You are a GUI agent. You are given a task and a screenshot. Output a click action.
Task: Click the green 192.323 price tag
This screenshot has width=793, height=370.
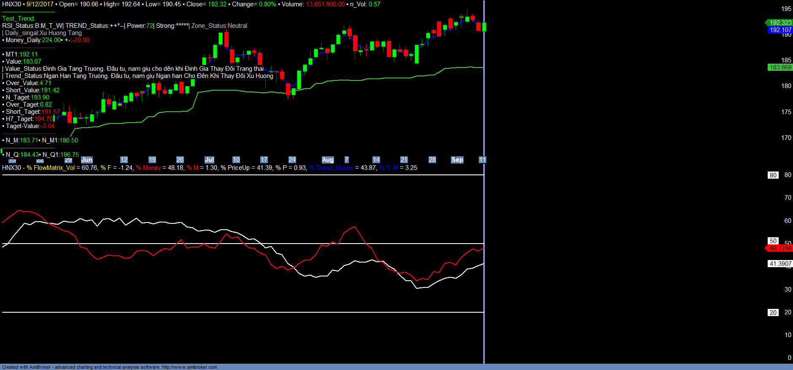(780, 23)
